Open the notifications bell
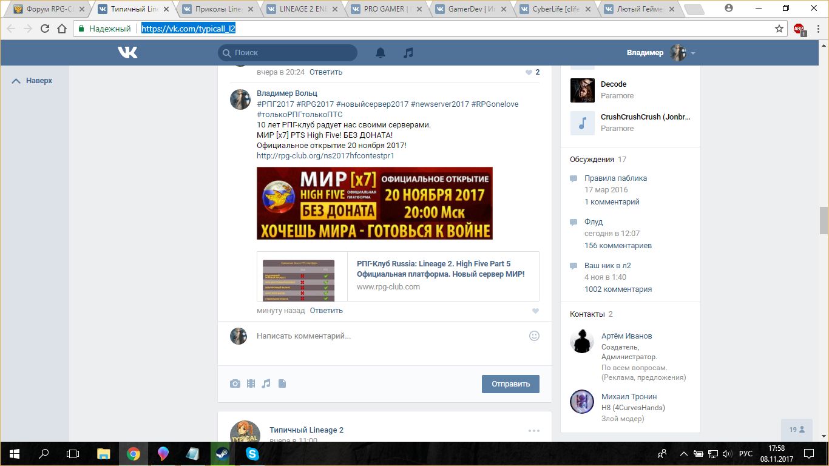 [381, 53]
